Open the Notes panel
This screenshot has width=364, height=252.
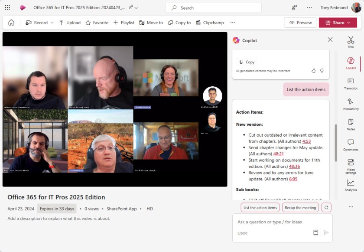(351, 124)
